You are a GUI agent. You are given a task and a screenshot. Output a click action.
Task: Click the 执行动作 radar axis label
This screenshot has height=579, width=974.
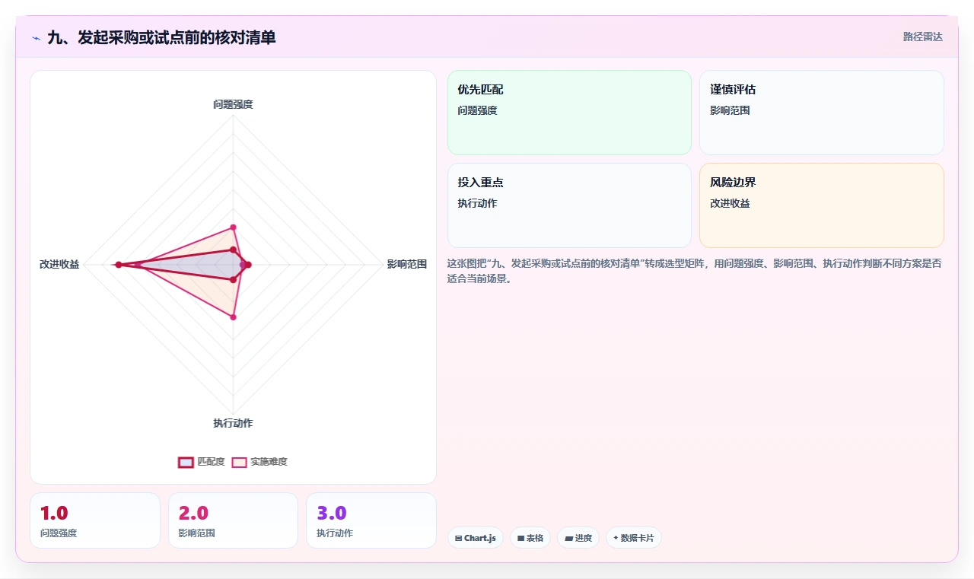pos(233,423)
